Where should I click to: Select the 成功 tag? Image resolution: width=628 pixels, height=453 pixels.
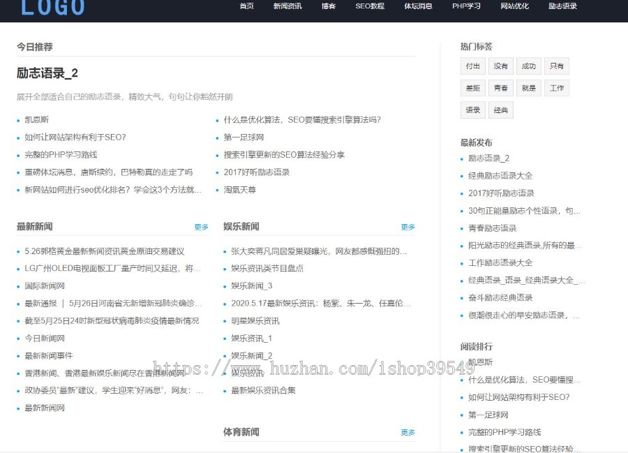tap(529, 66)
